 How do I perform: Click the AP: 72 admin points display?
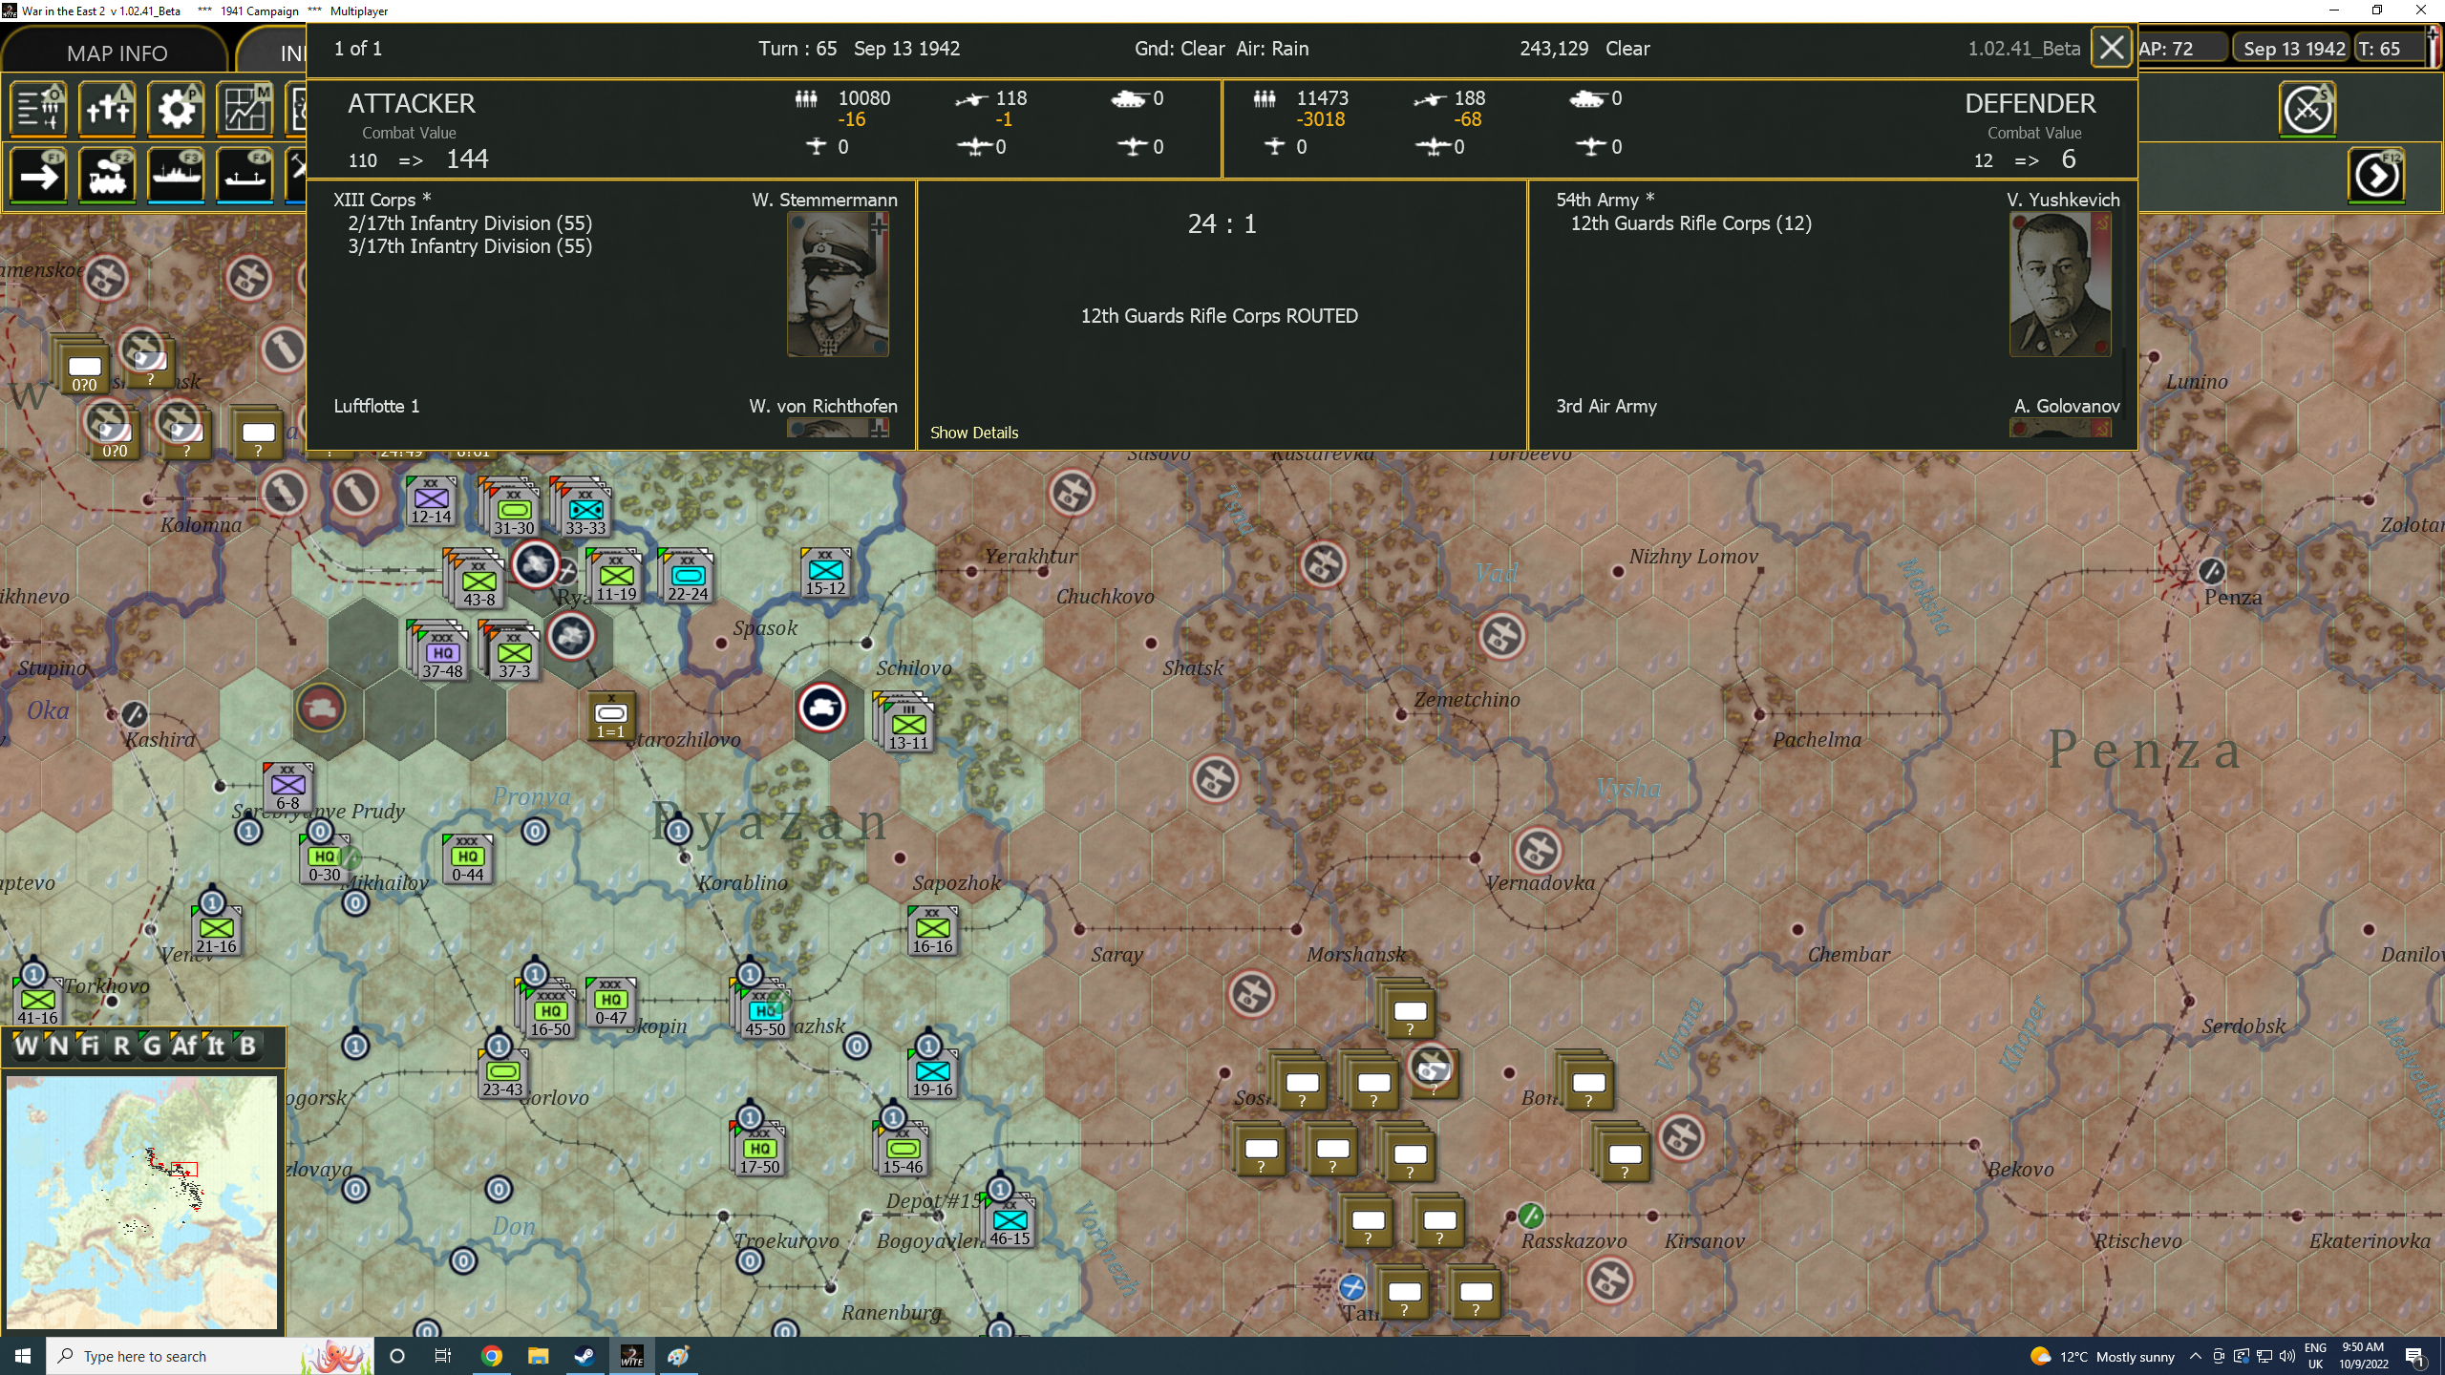tap(2181, 49)
